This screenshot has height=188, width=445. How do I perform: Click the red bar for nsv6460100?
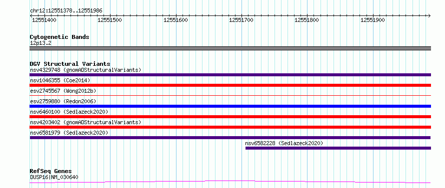[x=230, y=117]
